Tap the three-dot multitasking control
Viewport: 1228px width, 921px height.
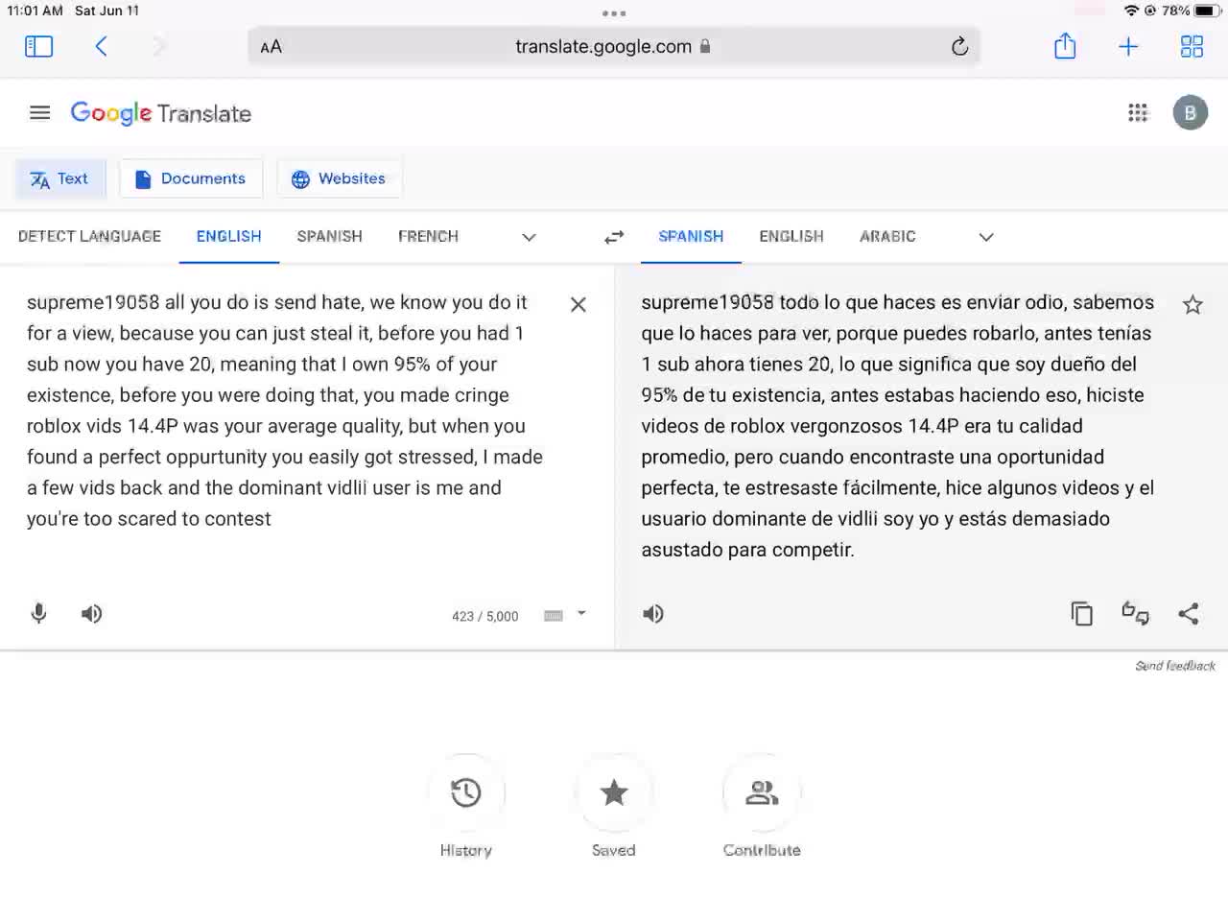(614, 13)
